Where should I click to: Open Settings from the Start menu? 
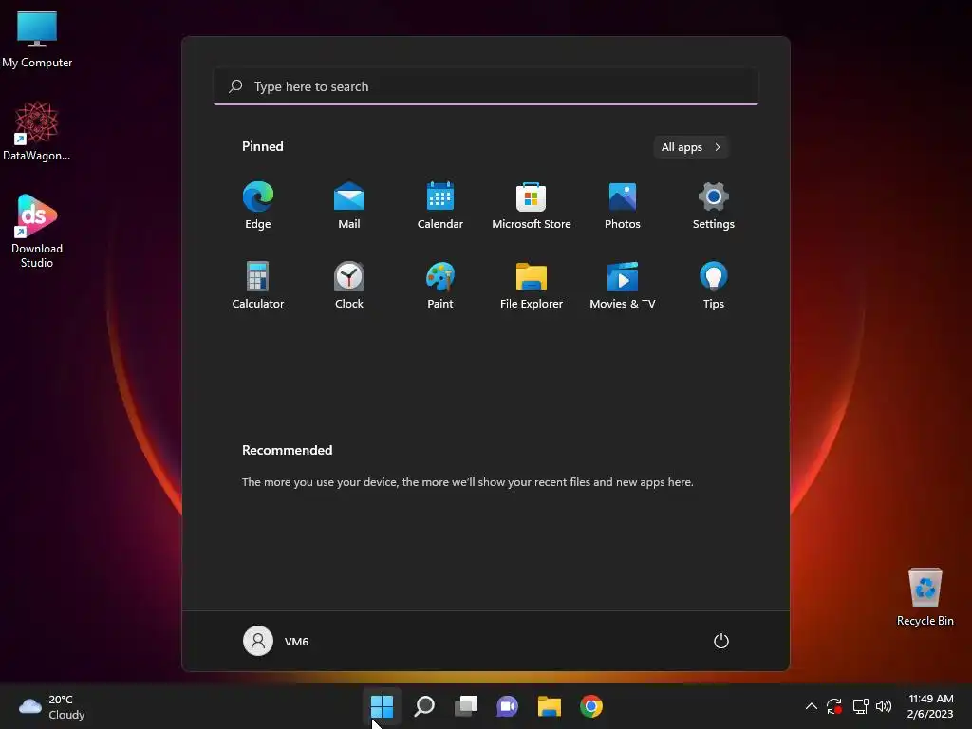pos(714,205)
